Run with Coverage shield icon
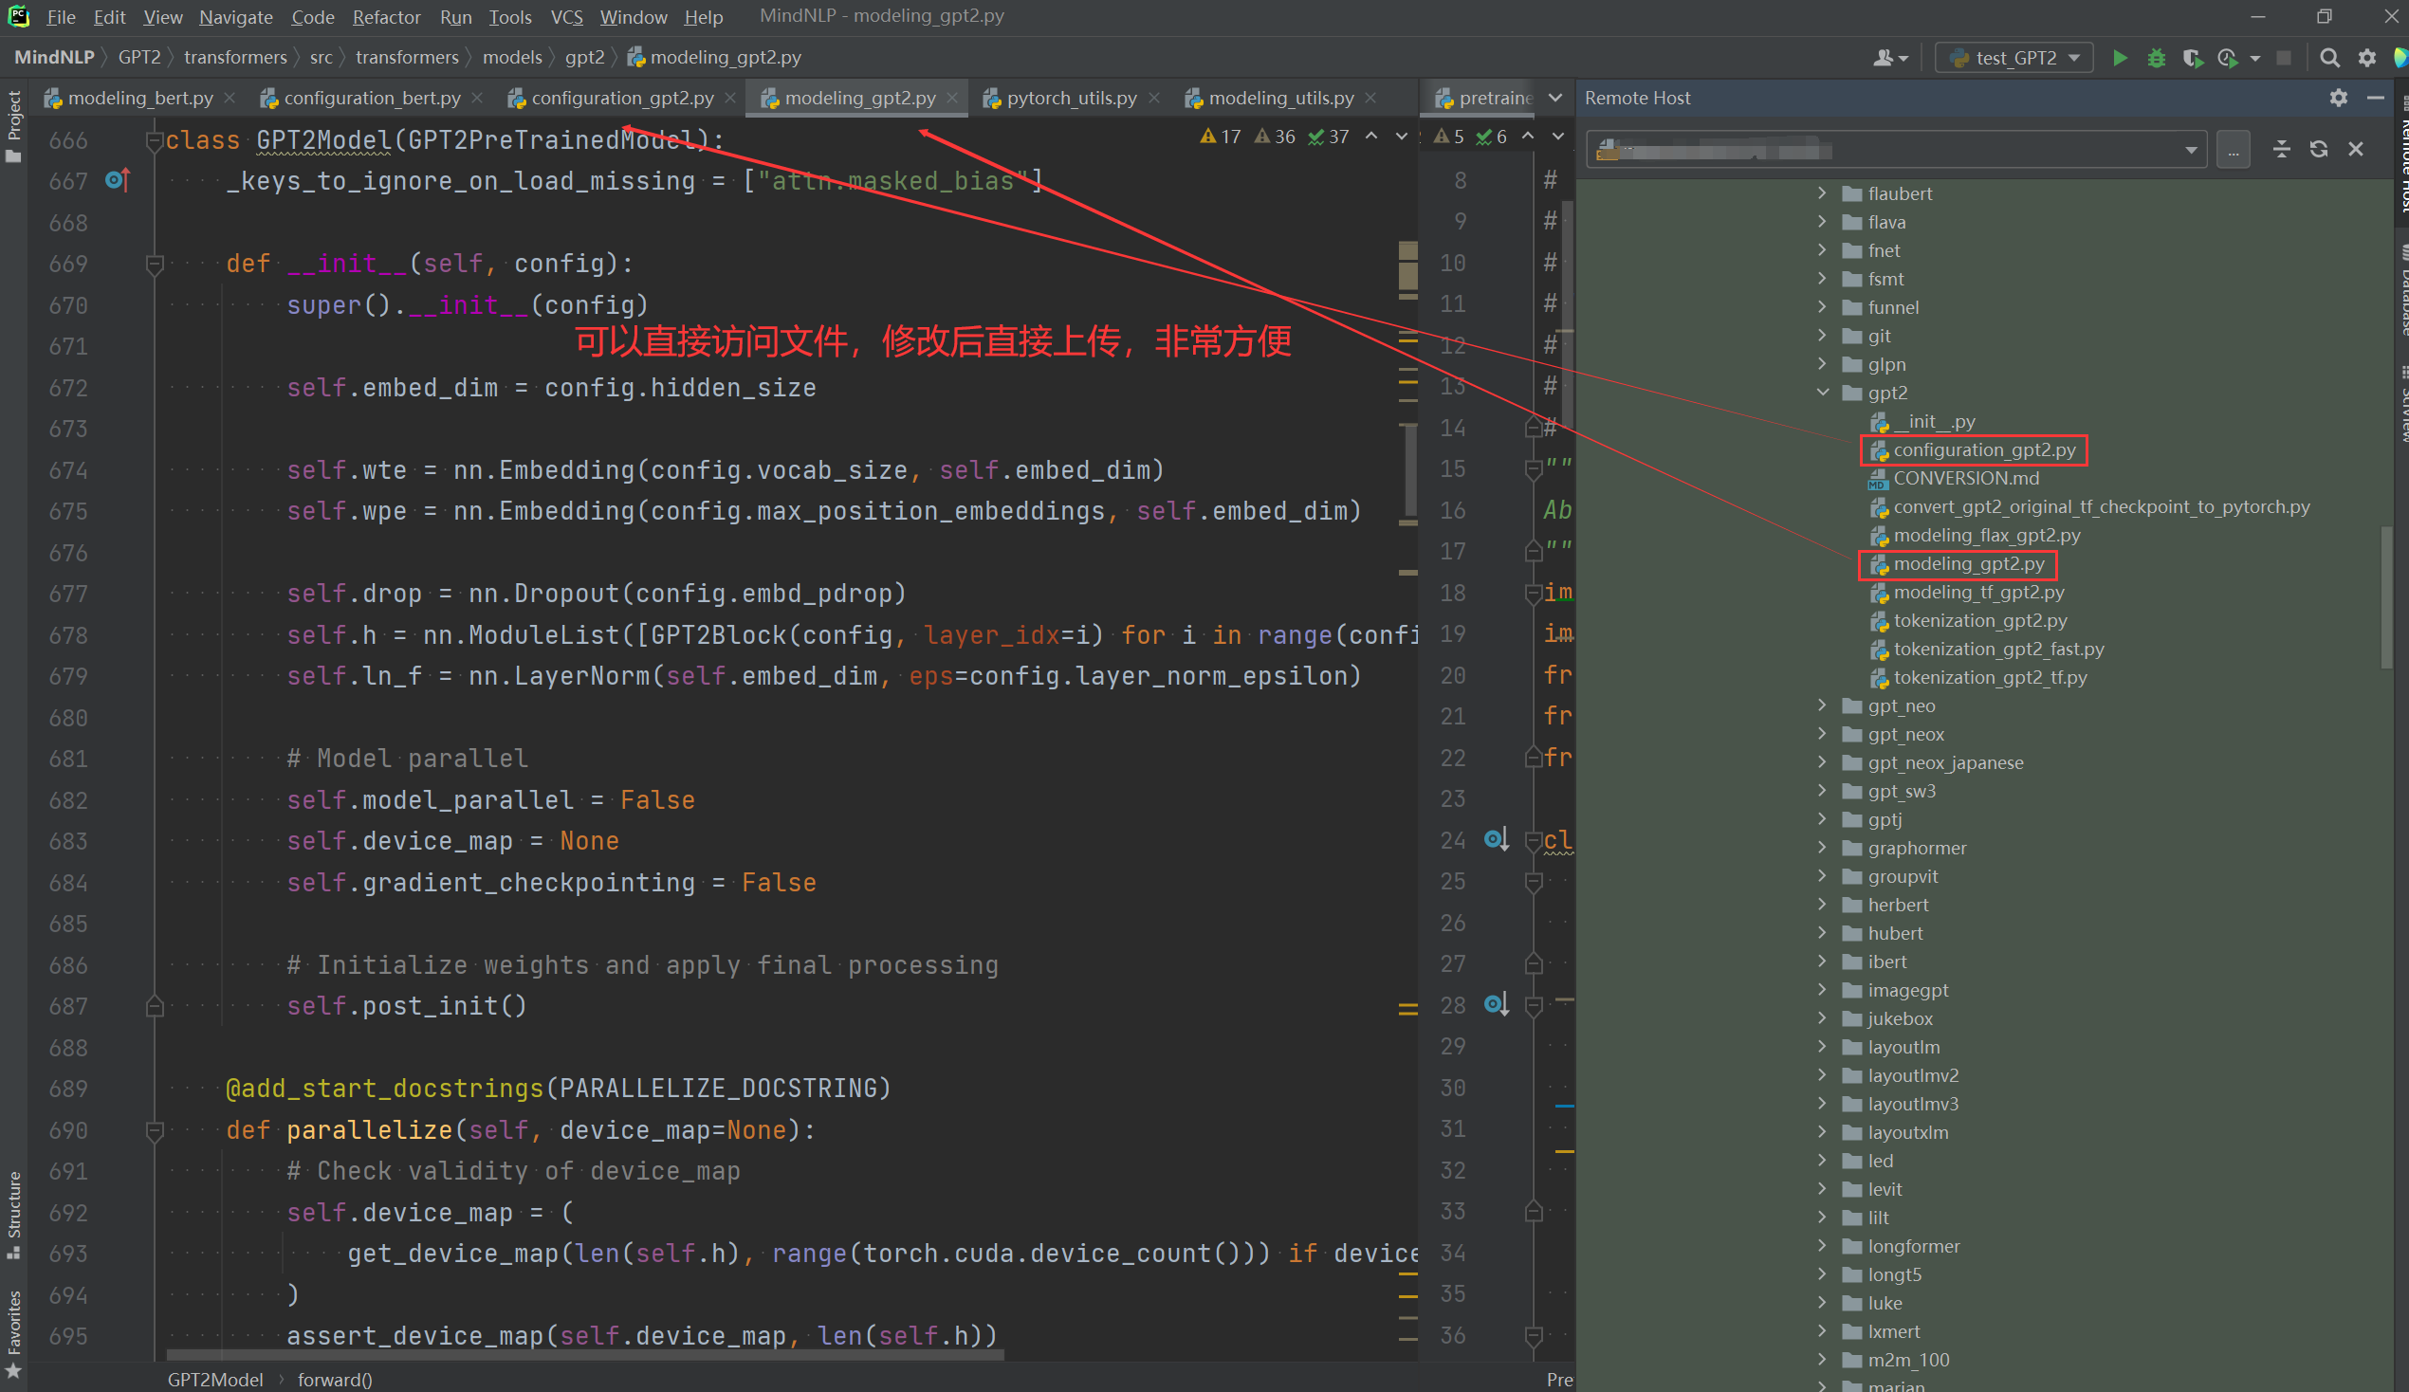The height and width of the screenshot is (1392, 2409). click(2192, 59)
